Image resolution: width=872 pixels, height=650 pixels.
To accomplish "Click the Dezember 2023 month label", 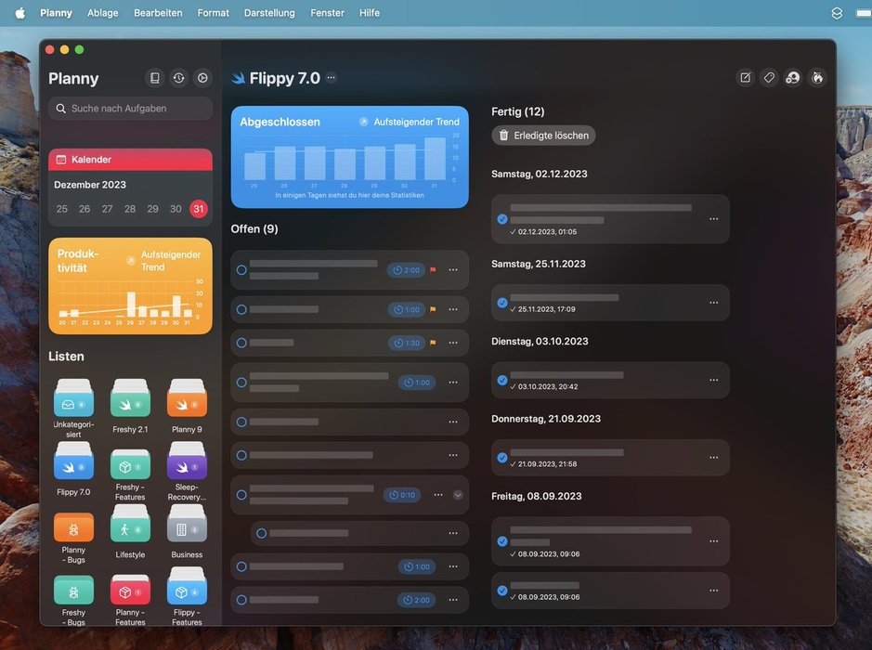I will 90,185.
